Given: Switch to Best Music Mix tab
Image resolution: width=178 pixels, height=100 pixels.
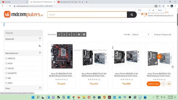Looking at the screenshot, I should tap(69, 2).
